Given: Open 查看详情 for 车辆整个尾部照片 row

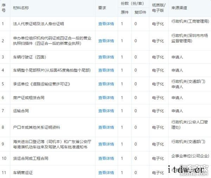Looking at the screenshot, I should pyautogui.click(x=106, y=70).
